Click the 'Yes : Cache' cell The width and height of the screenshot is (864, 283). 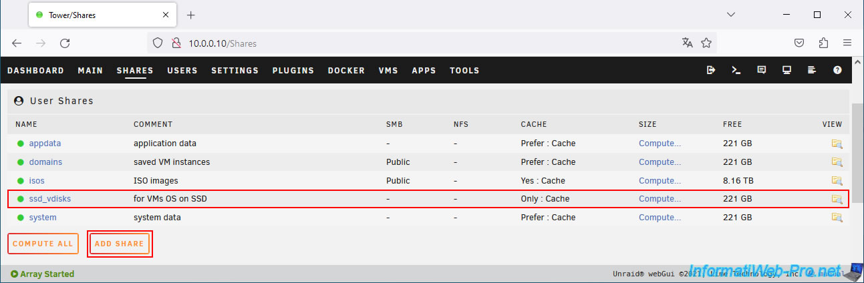[543, 181]
